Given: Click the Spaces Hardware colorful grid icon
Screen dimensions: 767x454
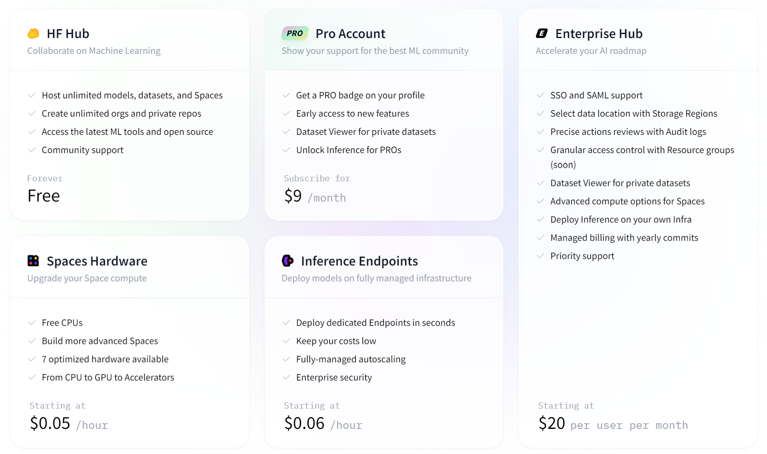Looking at the screenshot, I should pos(33,261).
